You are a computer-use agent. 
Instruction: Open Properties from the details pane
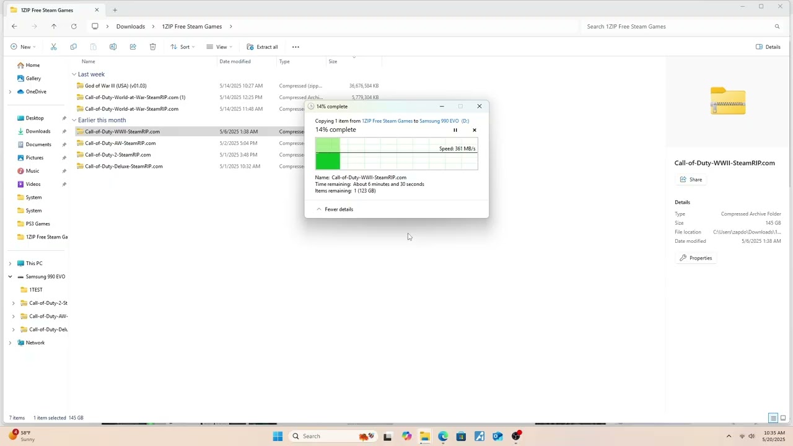click(696, 258)
